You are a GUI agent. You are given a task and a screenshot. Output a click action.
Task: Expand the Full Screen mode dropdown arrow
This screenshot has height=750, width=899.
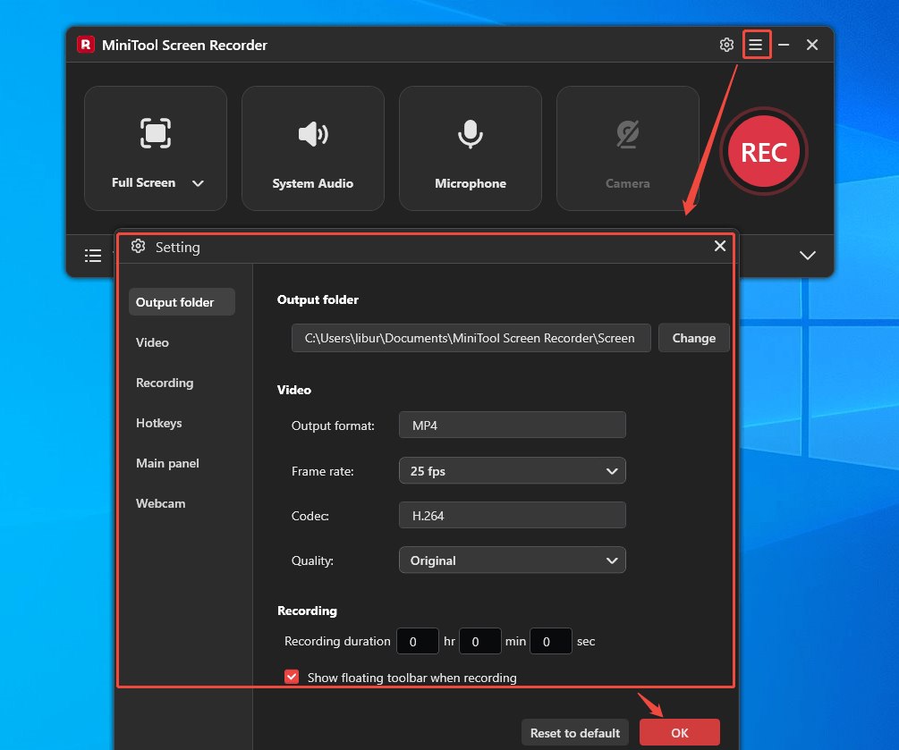[x=198, y=182]
